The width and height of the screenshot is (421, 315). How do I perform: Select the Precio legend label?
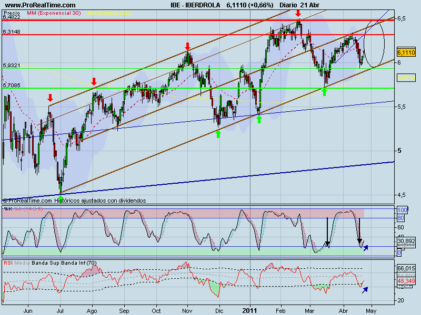point(12,13)
